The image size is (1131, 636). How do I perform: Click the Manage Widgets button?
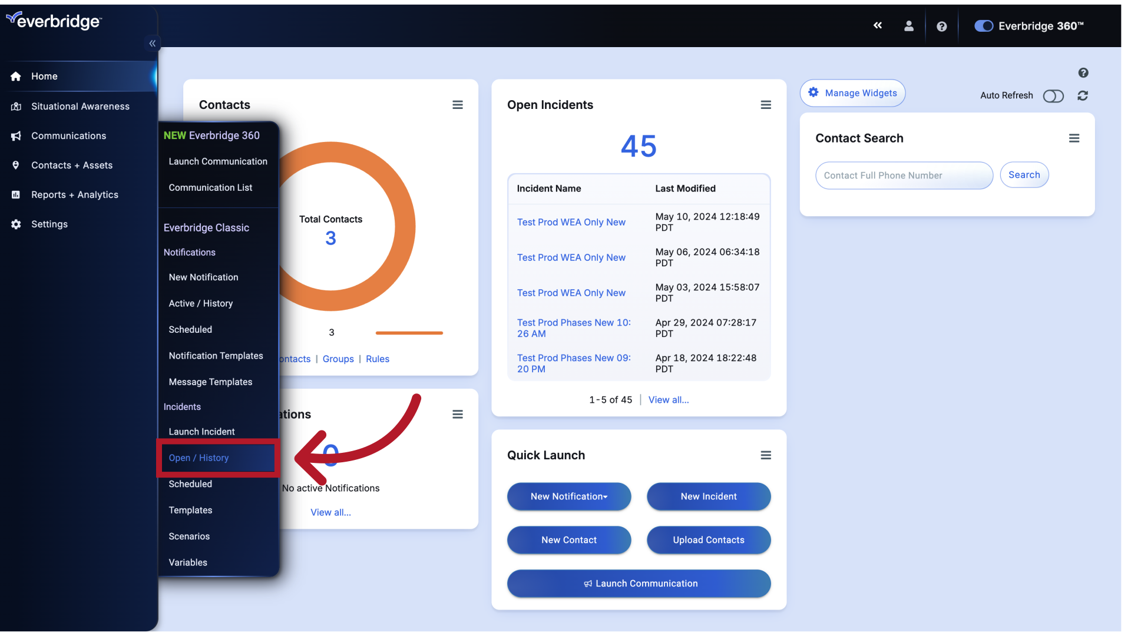853,93
